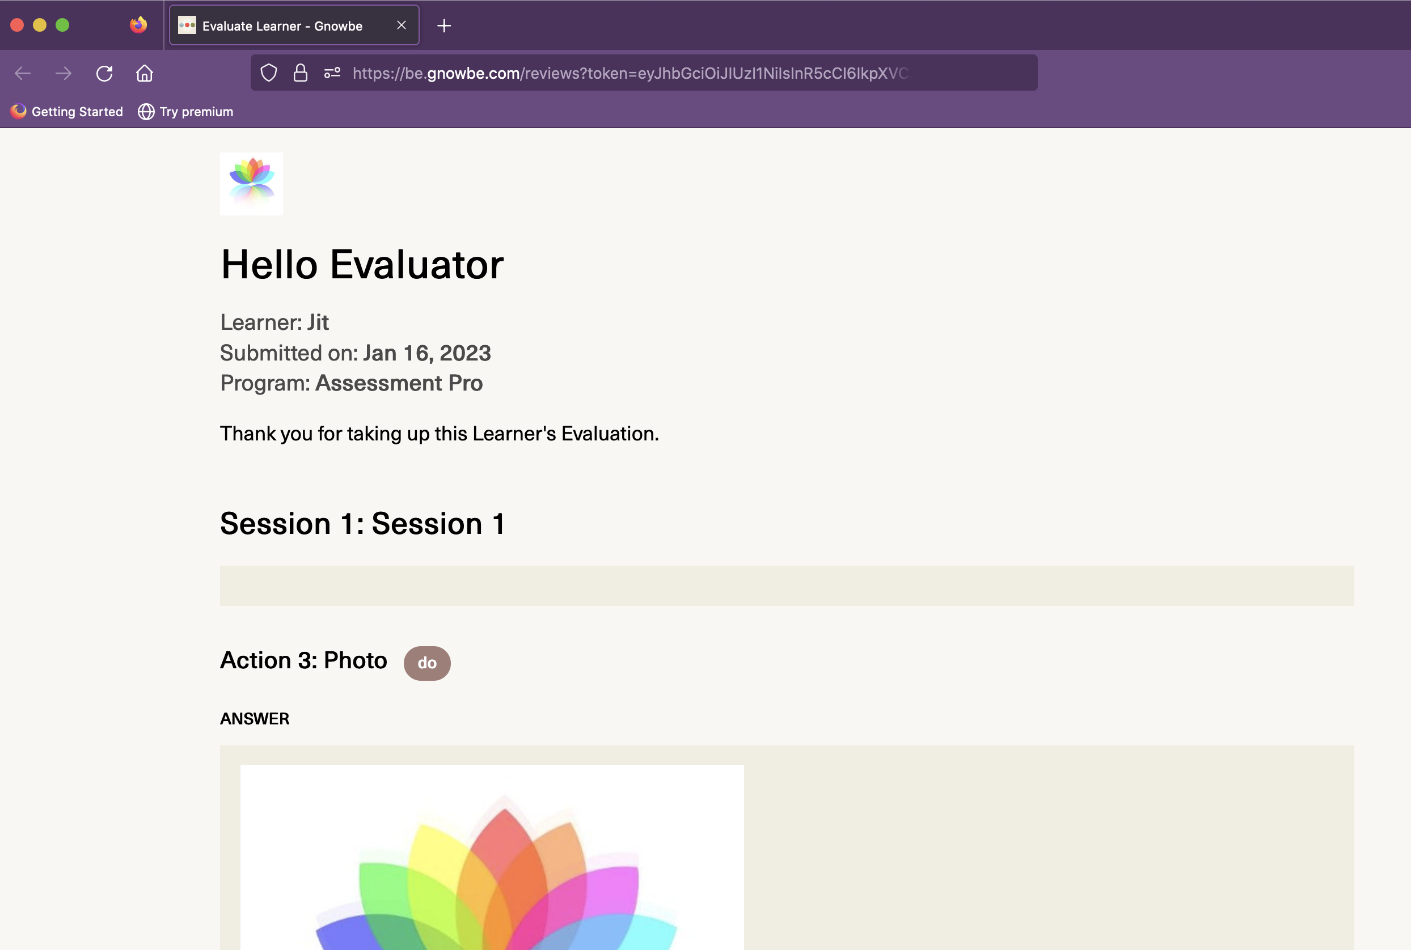The width and height of the screenshot is (1411, 950).
Task: Click the Gnowbe favicon on the tab
Action: click(x=186, y=26)
